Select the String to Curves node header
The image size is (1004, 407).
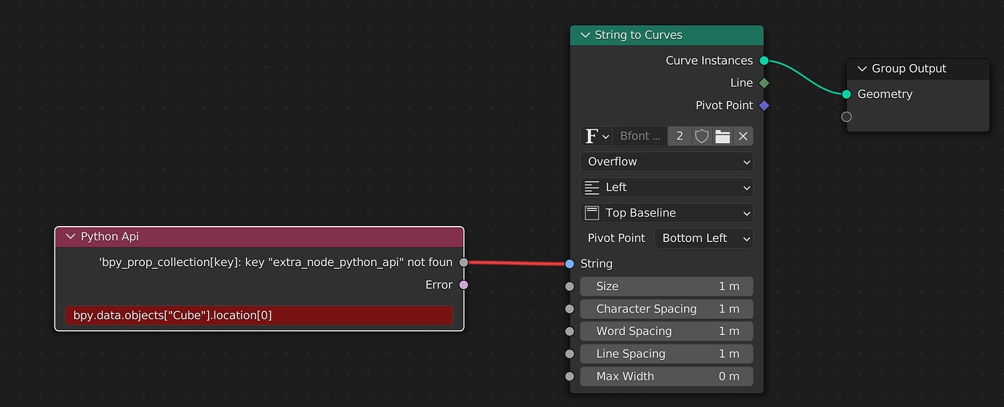pos(667,35)
